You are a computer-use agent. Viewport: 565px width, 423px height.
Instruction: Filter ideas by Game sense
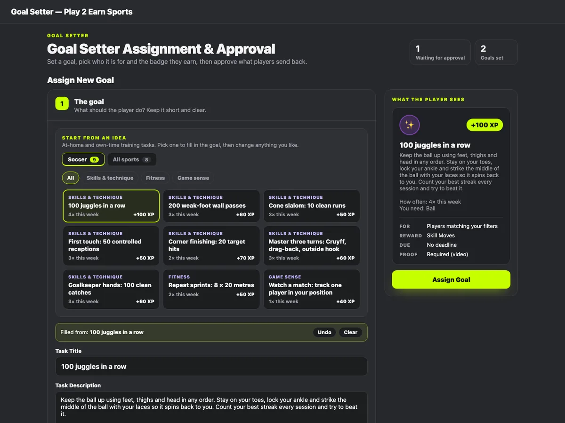(193, 178)
